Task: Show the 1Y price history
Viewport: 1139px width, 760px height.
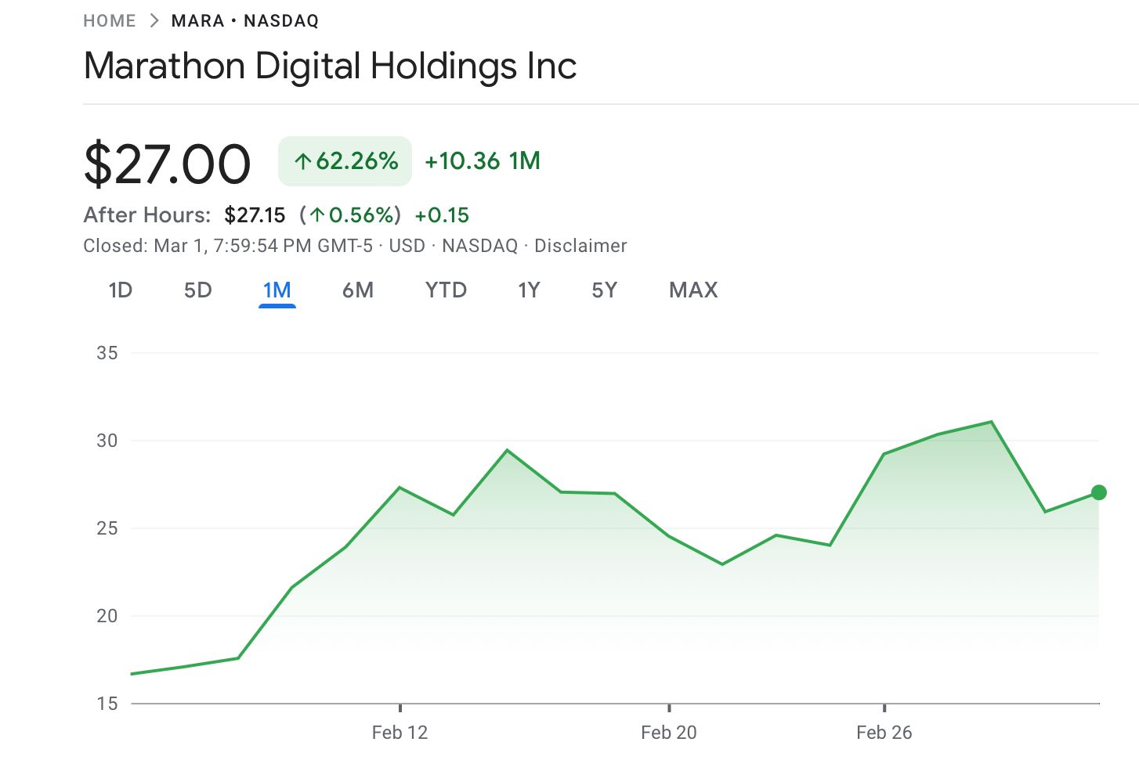Action: point(529,290)
